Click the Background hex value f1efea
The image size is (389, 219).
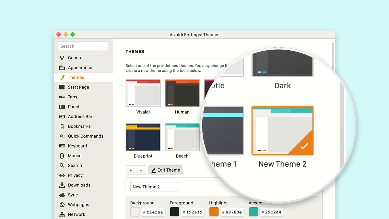click(x=153, y=212)
